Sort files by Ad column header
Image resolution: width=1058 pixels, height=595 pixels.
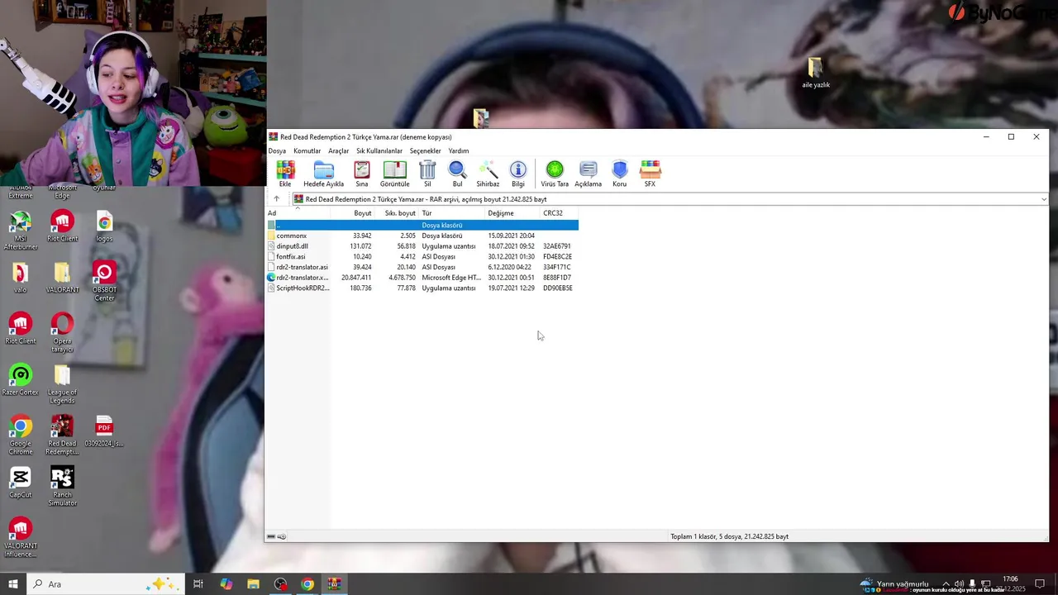pyautogui.click(x=298, y=213)
